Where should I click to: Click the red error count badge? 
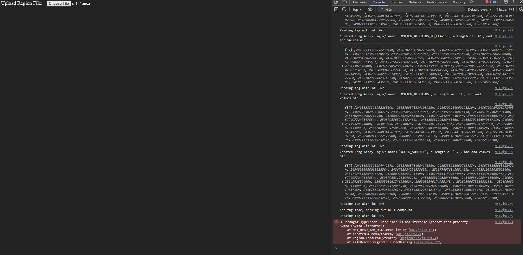pos(488,2)
